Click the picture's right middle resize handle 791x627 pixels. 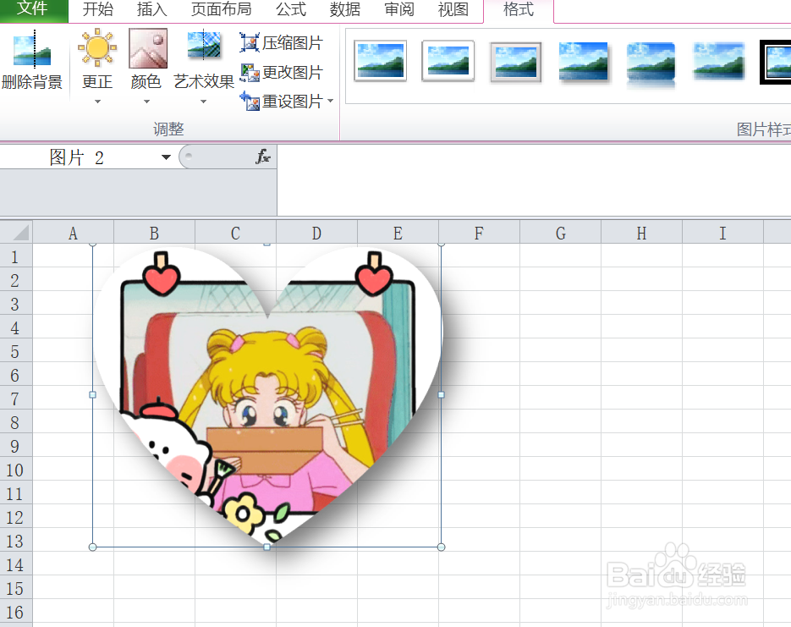[x=442, y=395]
